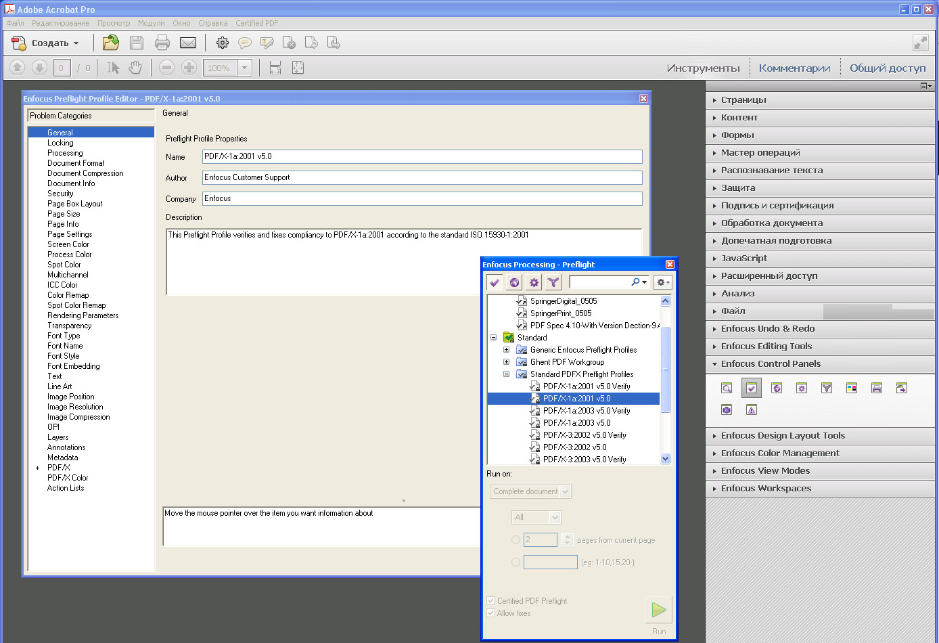This screenshot has width=939, height=643.
Task: Open the Enfocus Inspector magnifier panel icon
Action: [x=727, y=388]
